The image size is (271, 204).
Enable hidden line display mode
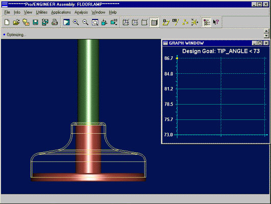[x=135, y=22]
